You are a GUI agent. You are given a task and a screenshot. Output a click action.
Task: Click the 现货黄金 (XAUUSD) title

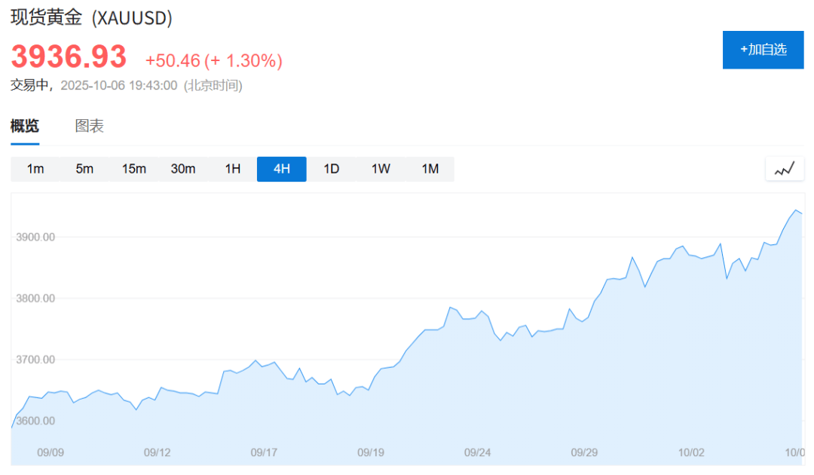pyautogui.click(x=91, y=18)
